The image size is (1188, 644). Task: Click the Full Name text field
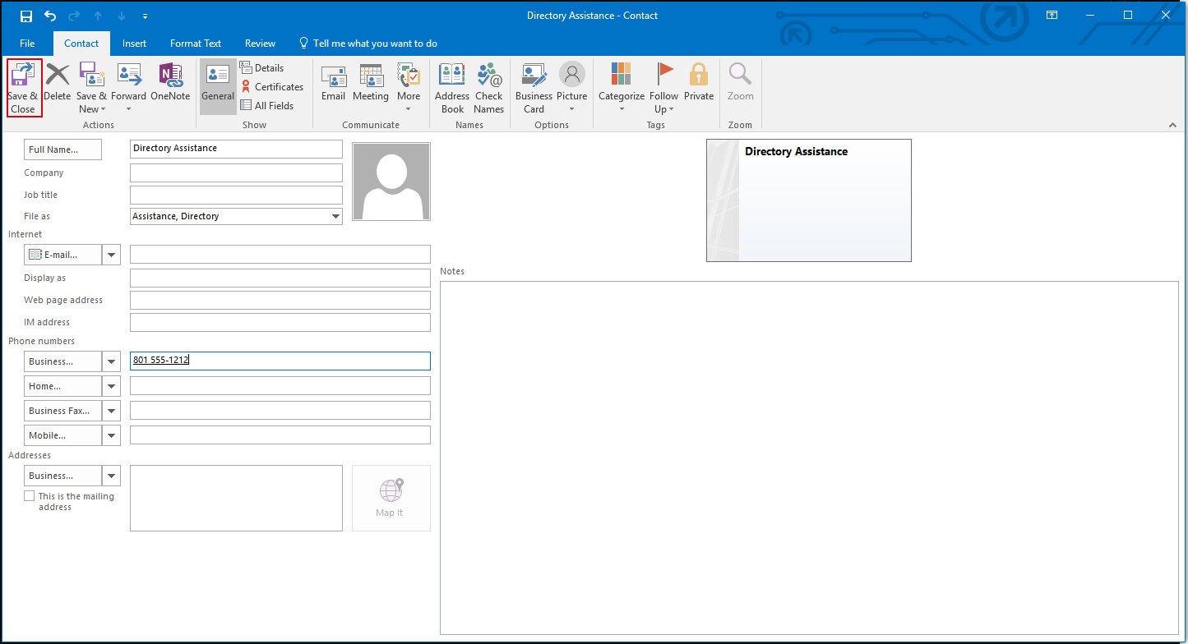pos(236,149)
